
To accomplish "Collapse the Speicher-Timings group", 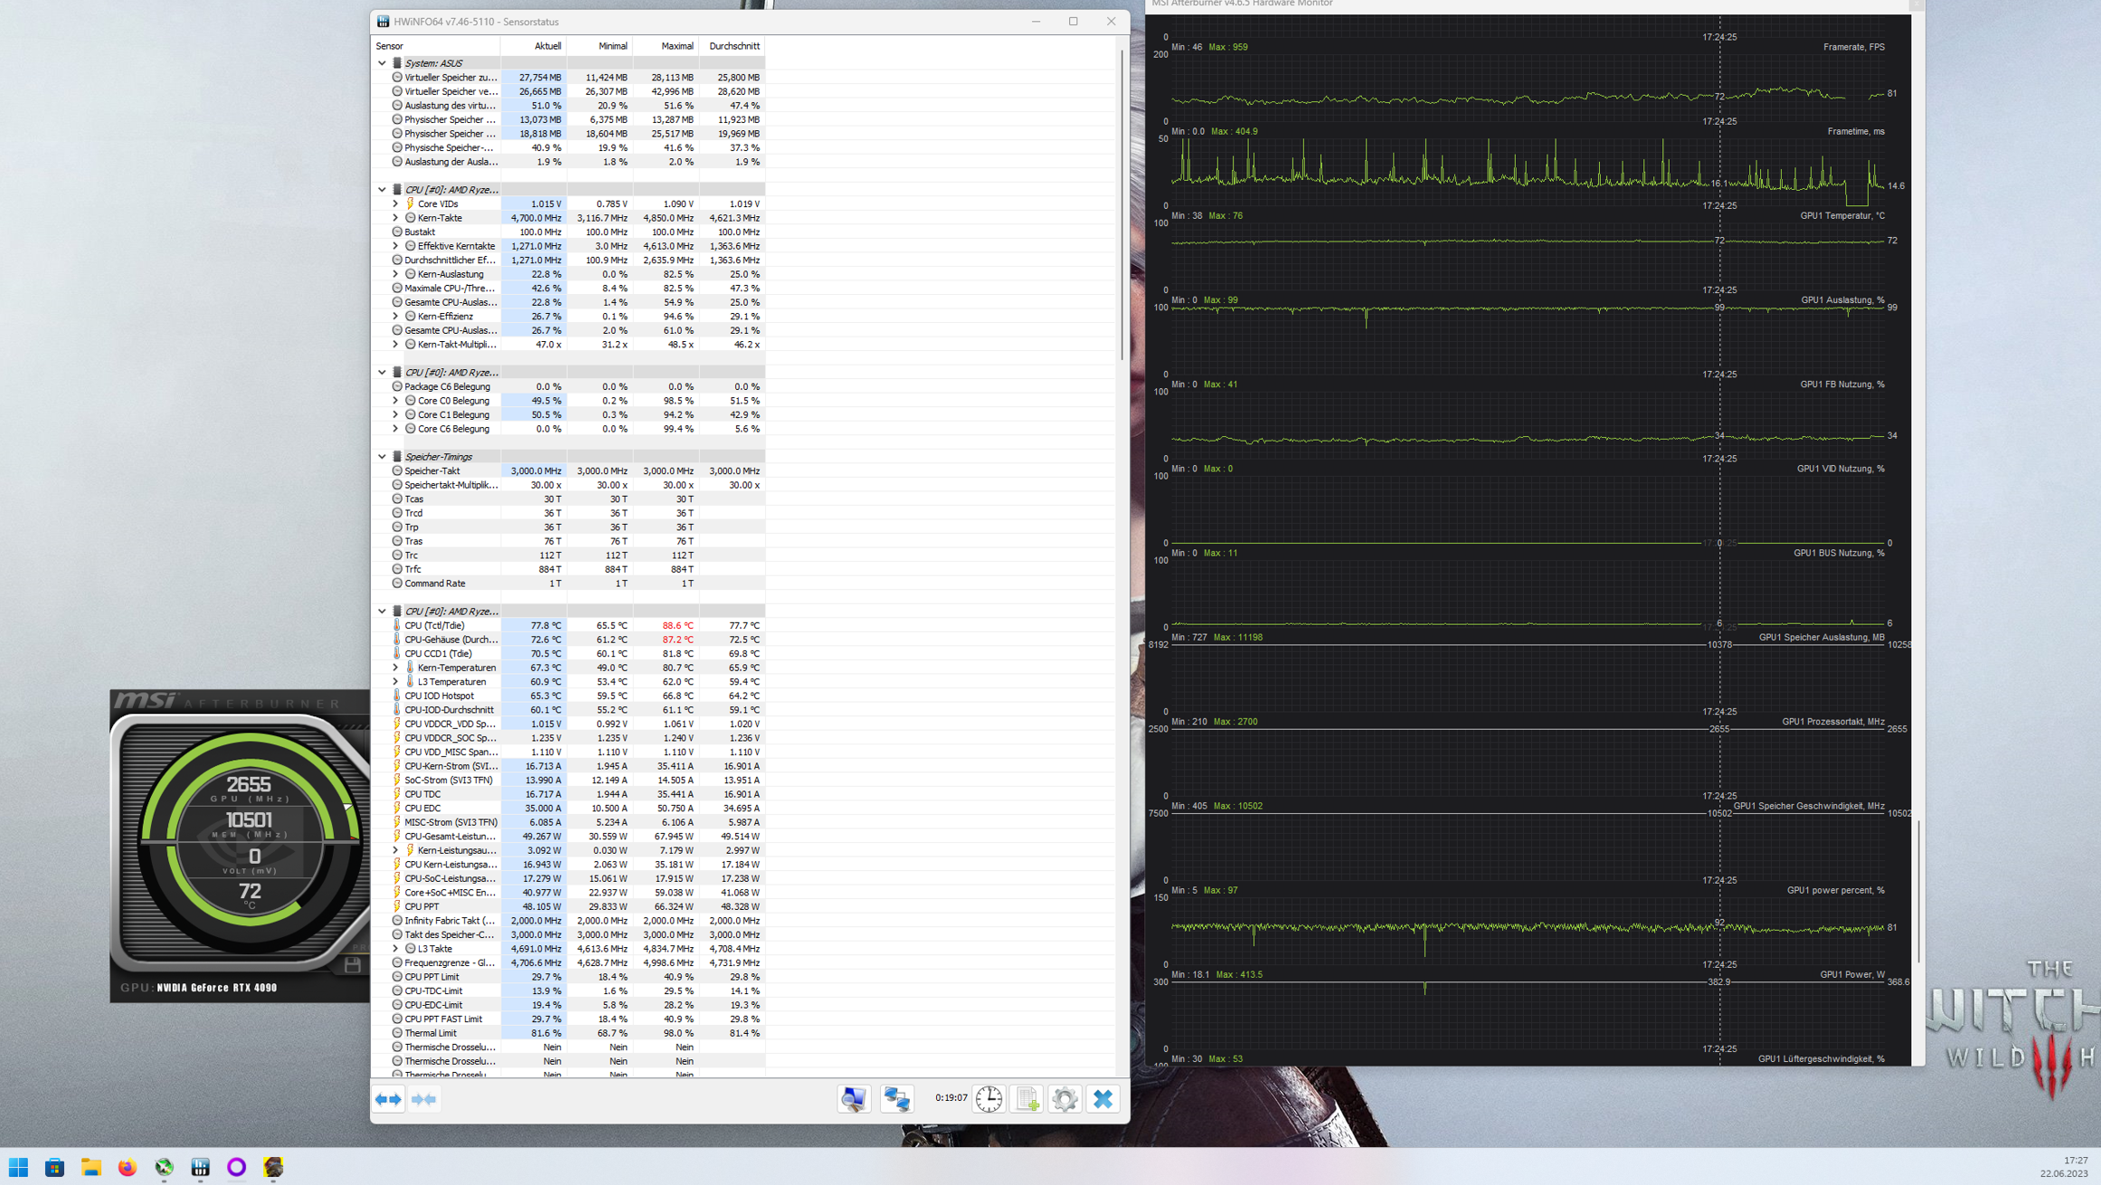I will tap(382, 457).
